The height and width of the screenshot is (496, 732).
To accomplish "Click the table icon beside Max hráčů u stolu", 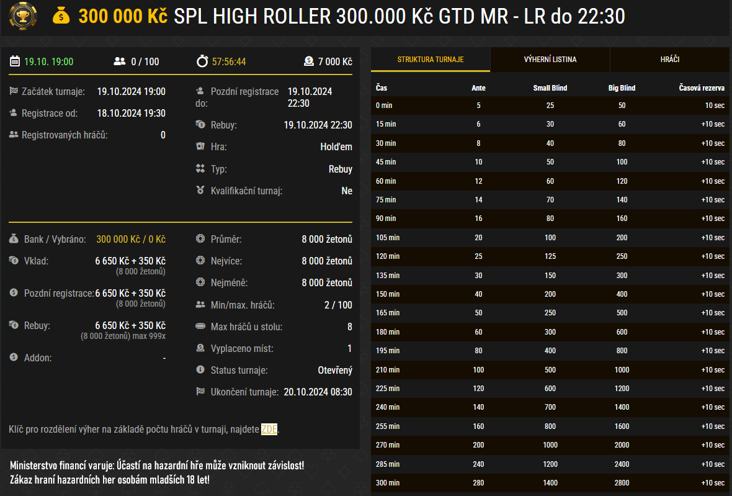I will [x=200, y=327].
